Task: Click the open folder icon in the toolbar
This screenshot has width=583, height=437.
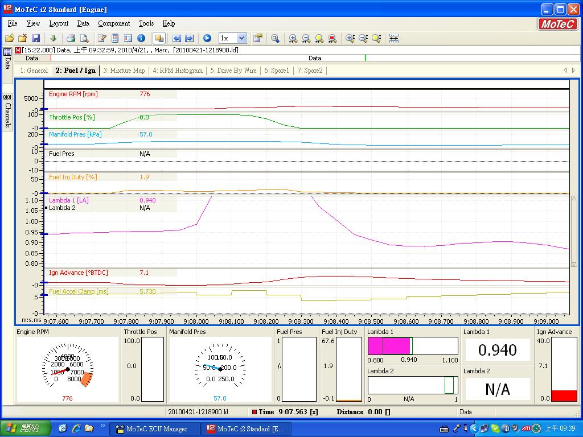Action: tap(10, 38)
